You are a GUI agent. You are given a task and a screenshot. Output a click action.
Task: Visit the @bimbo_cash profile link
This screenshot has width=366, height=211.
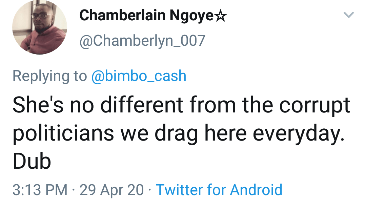[x=139, y=76]
